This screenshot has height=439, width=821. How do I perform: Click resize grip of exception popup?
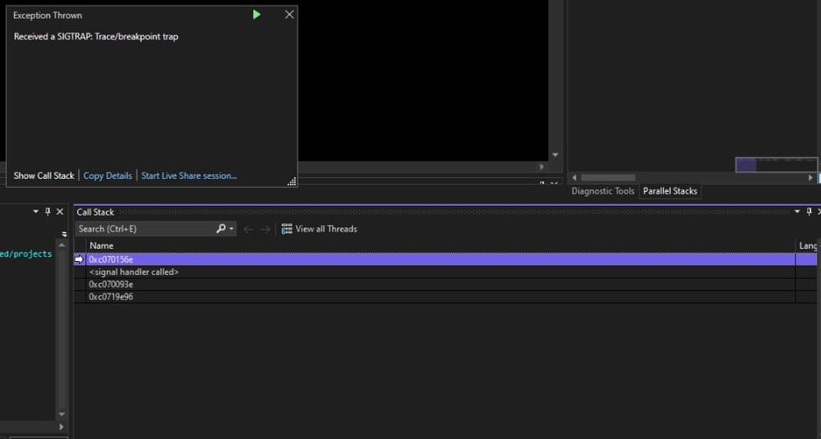[293, 181]
